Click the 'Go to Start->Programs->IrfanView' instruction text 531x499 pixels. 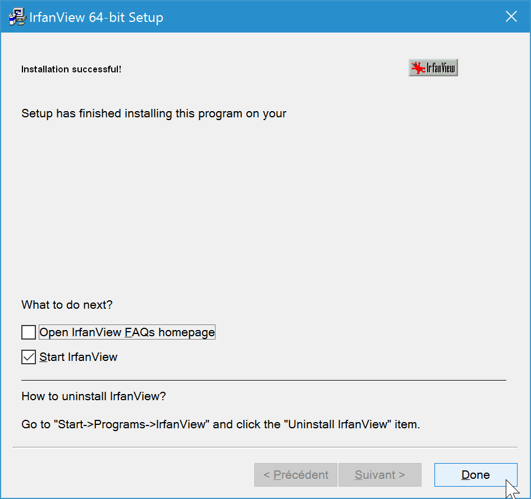click(x=221, y=424)
